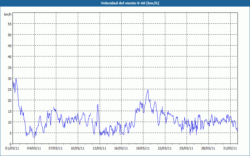Select the 15 value on the y-axis

pyautogui.click(x=10, y=111)
